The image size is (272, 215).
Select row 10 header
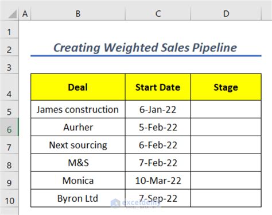[9, 198]
